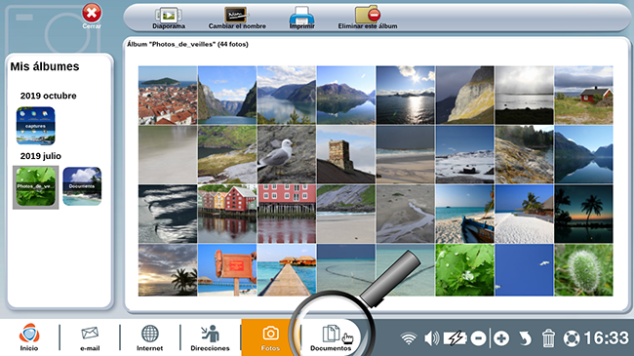Open the white sand beach hut photo

[524, 214]
